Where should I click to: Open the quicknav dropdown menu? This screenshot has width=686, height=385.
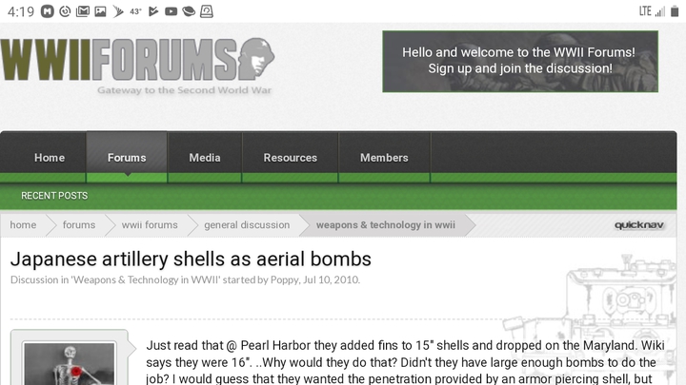click(638, 224)
